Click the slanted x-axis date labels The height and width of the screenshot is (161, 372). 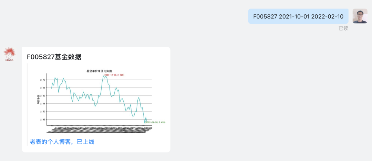click(x=100, y=130)
